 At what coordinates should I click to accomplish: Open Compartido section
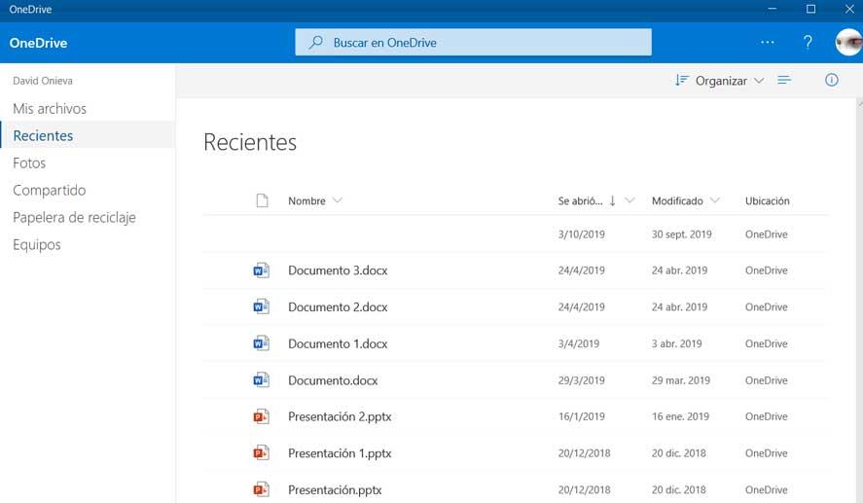click(x=50, y=190)
